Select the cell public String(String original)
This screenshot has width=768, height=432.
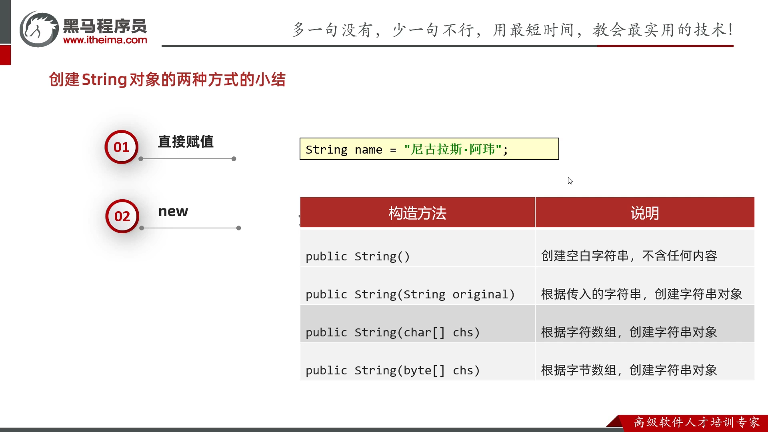point(417,286)
